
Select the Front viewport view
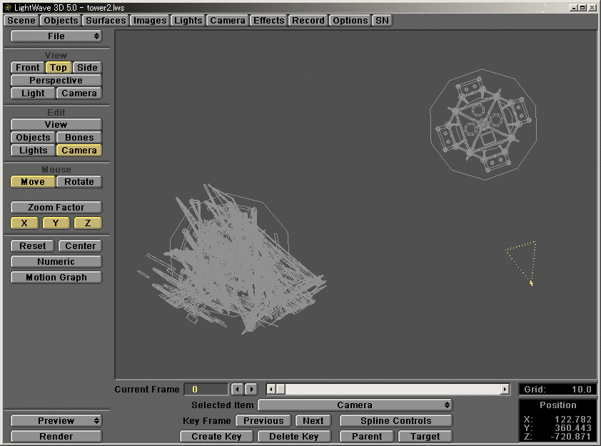click(x=26, y=67)
